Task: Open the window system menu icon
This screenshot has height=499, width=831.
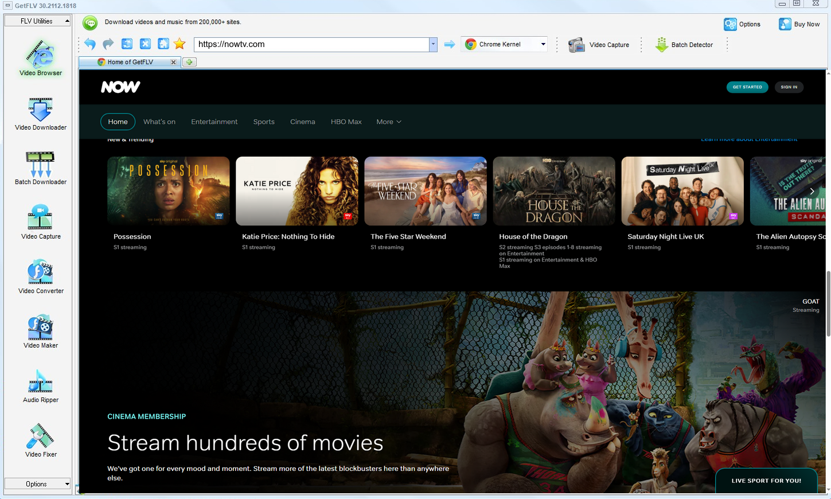Action: point(7,5)
